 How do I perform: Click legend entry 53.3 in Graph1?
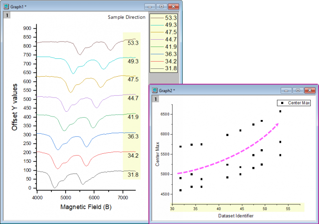point(164,18)
